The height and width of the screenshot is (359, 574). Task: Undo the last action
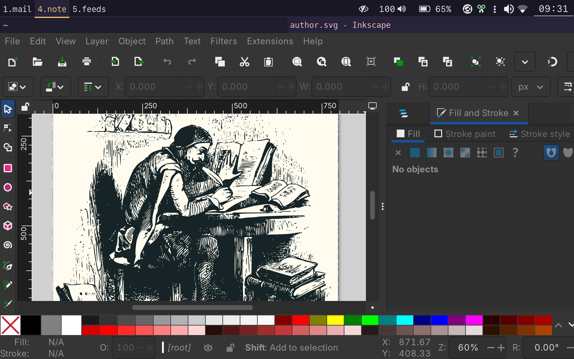[x=167, y=62]
